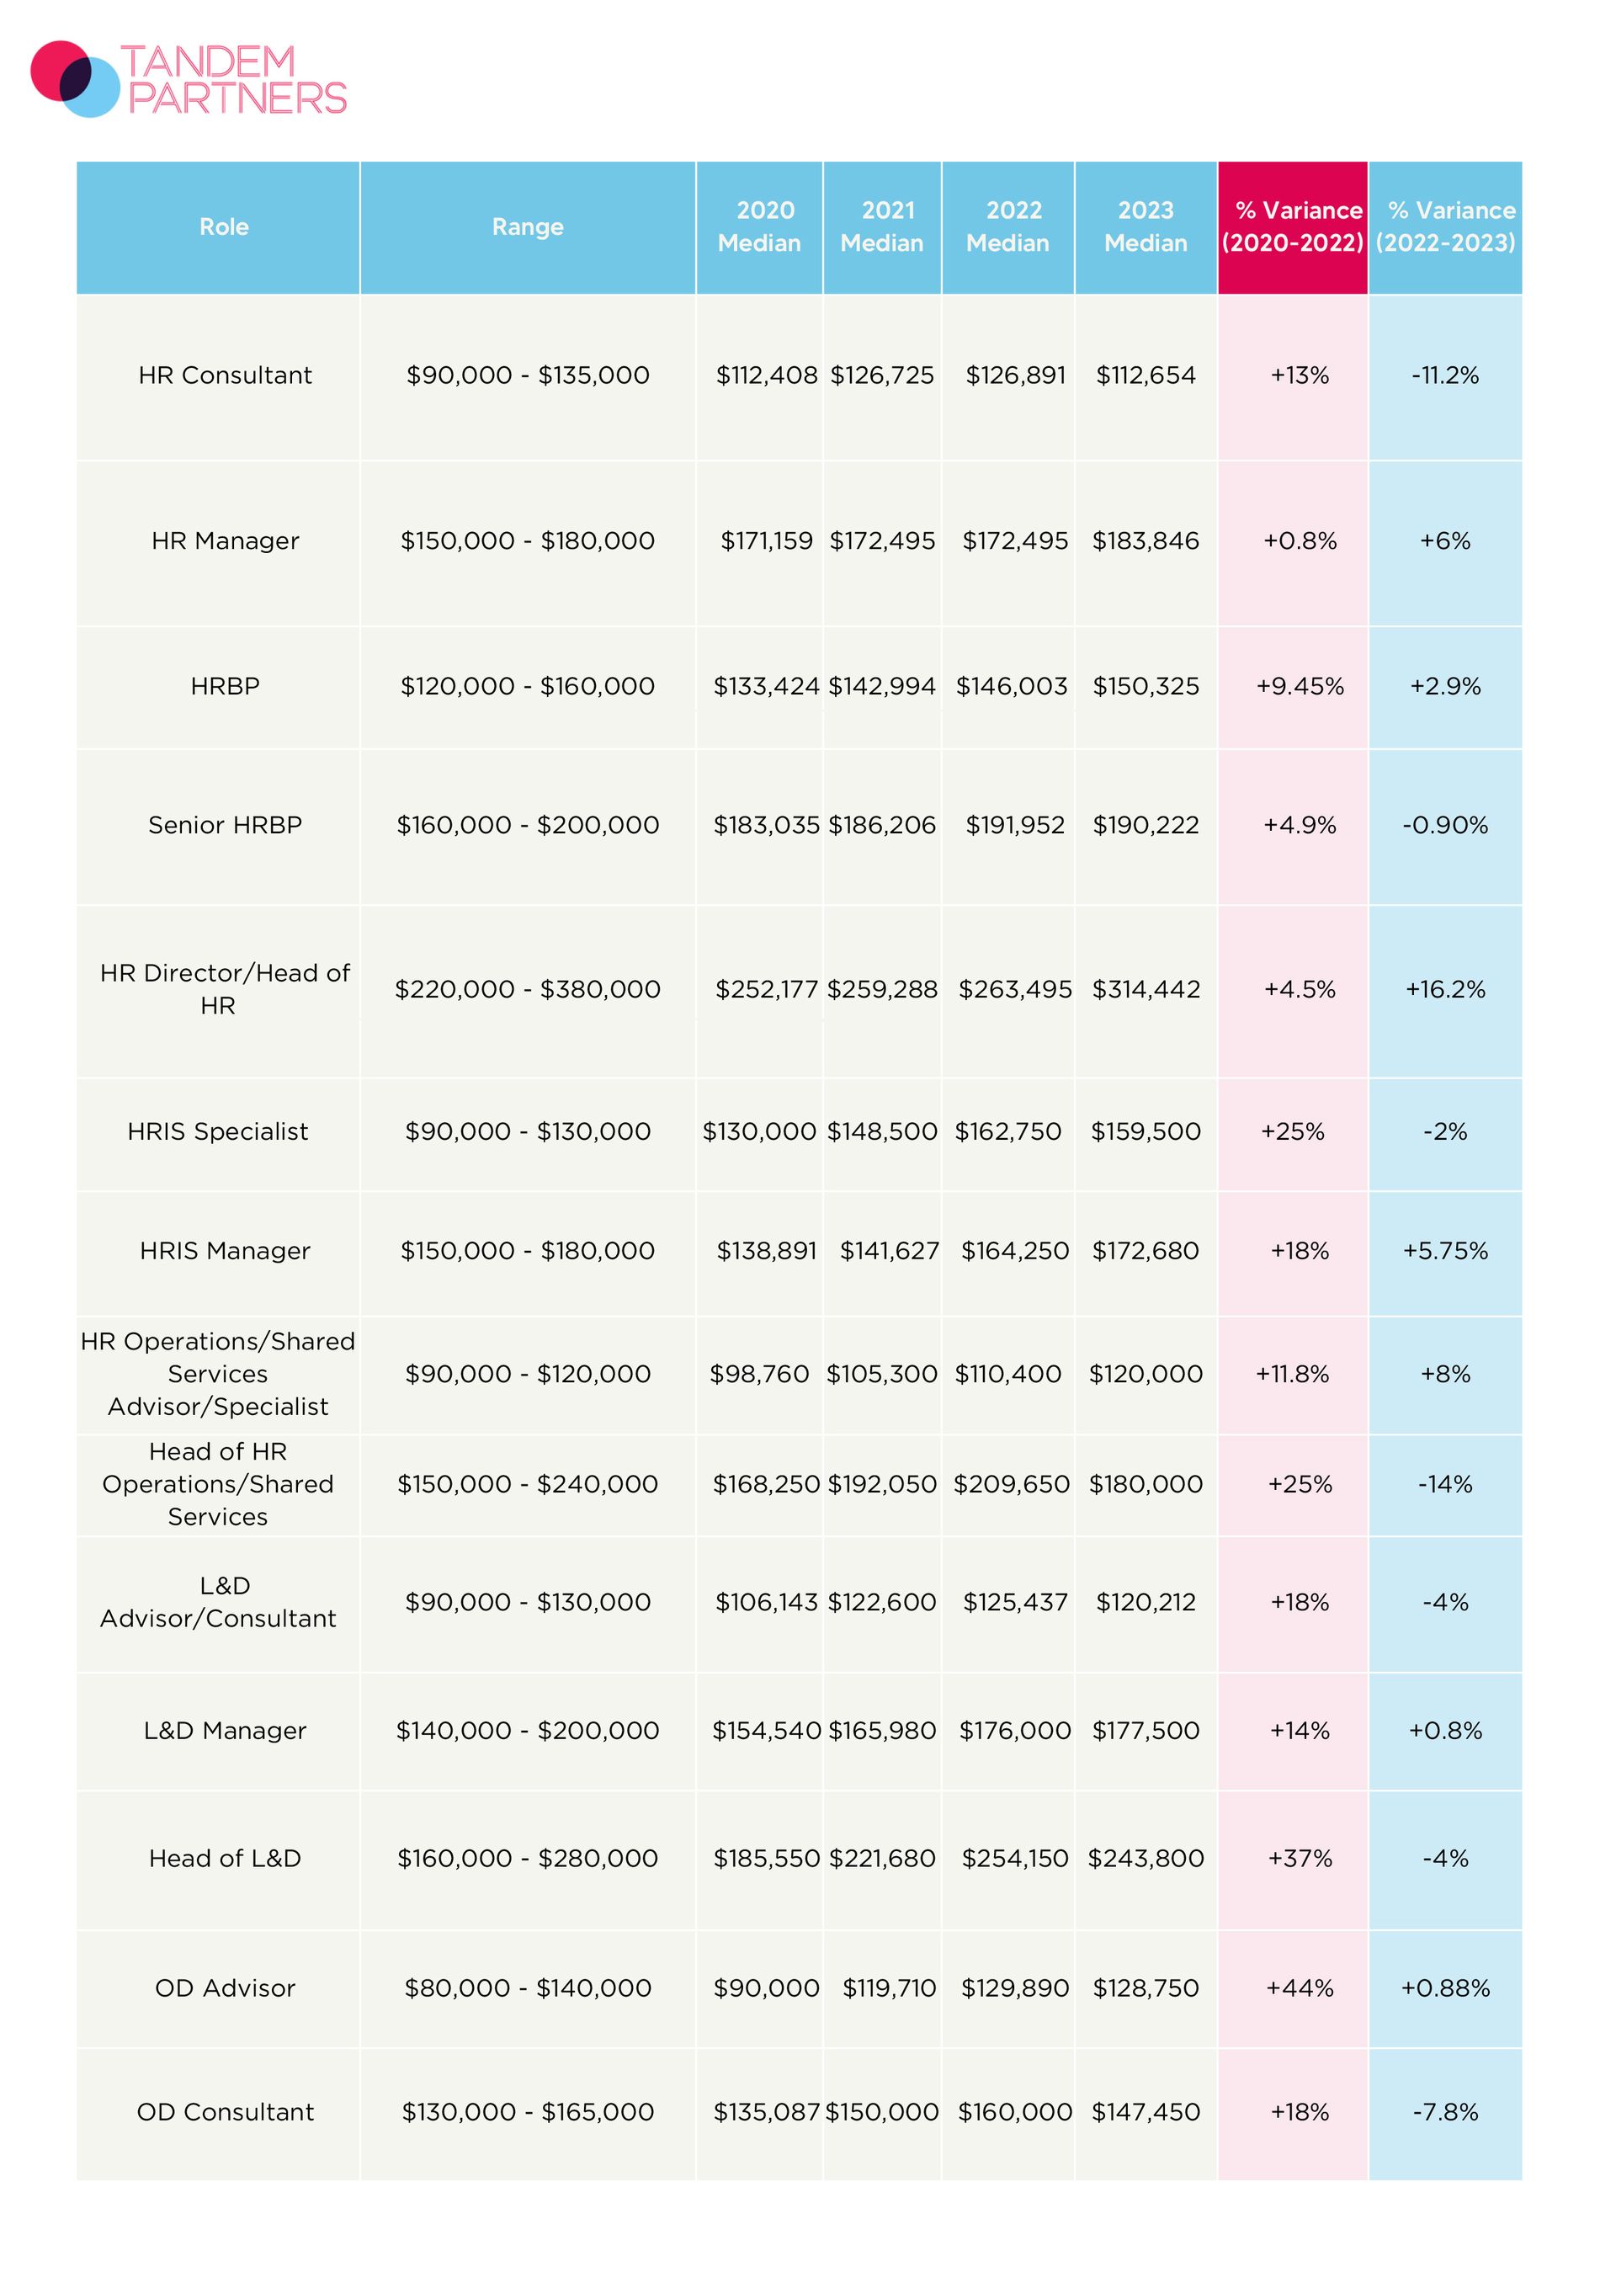Select Head of HR Operations 2023 median $180,000
The width and height of the screenshot is (1616, 2288).
[x=1146, y=1485]
